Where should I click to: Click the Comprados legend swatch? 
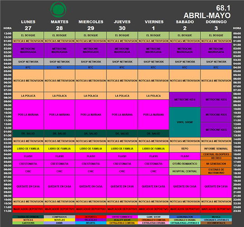[x=59, y=217]
